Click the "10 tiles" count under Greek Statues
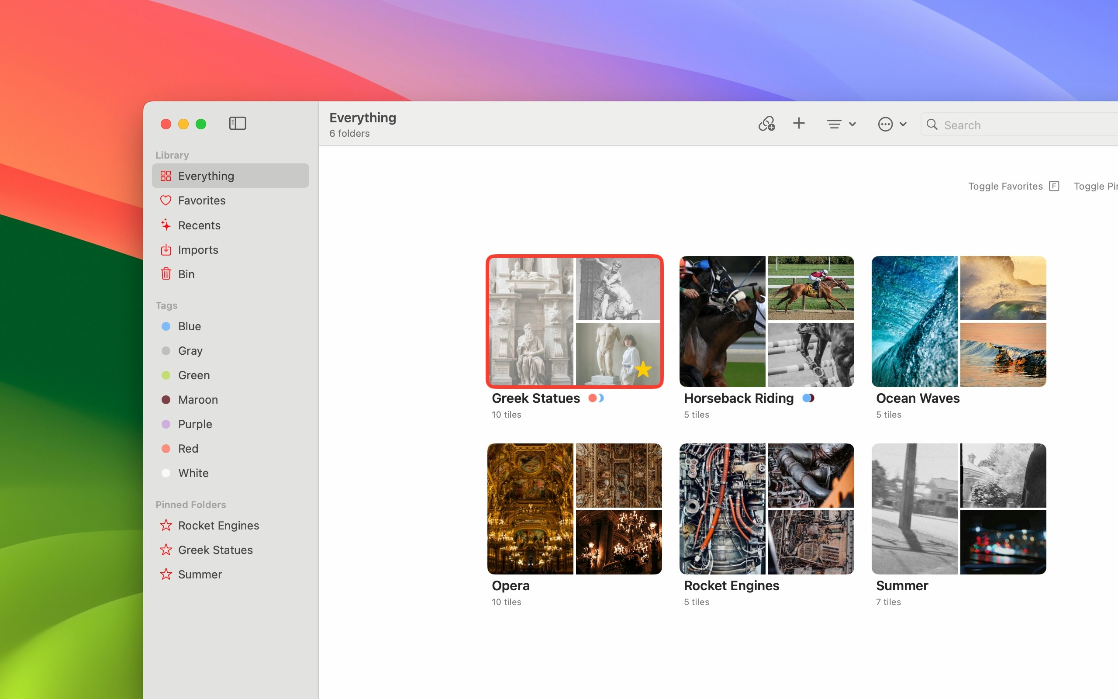The width and height of the screenshot is (1118, 699). [x=506, y=415]
